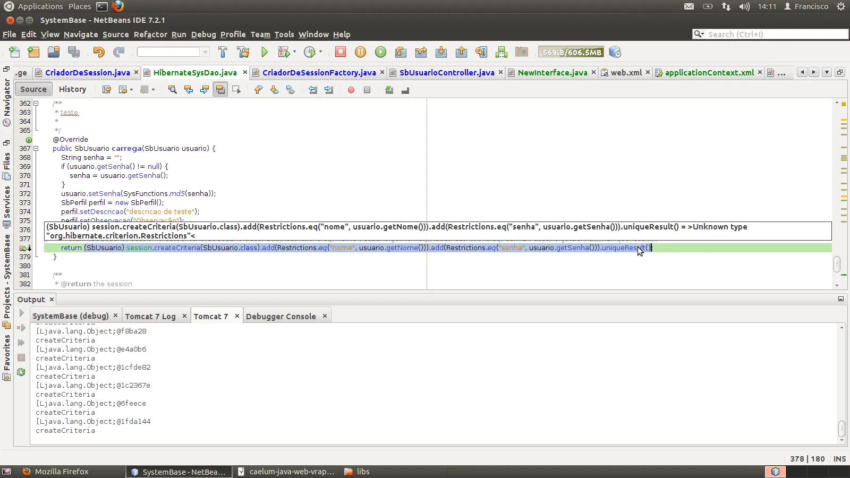Image resolution: width=850 pixels, height=478 pixels.
Task: Click the Save All toolbar icon
Action: 74,52
